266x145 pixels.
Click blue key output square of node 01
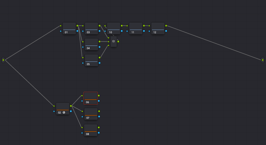pyautogui.click(x=77, y=31)
